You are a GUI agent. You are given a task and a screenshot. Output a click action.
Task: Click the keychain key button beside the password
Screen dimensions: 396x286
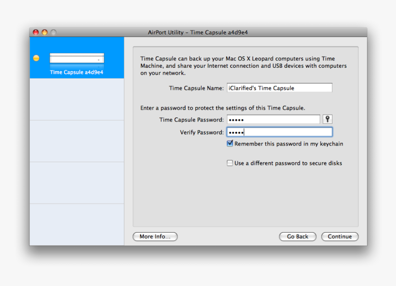click(327, 119)
